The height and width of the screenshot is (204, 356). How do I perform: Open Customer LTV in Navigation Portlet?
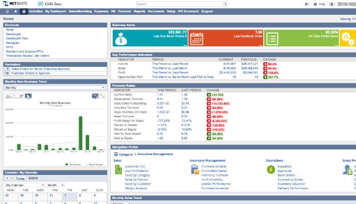pyautogui.click(x=134, y=166)
